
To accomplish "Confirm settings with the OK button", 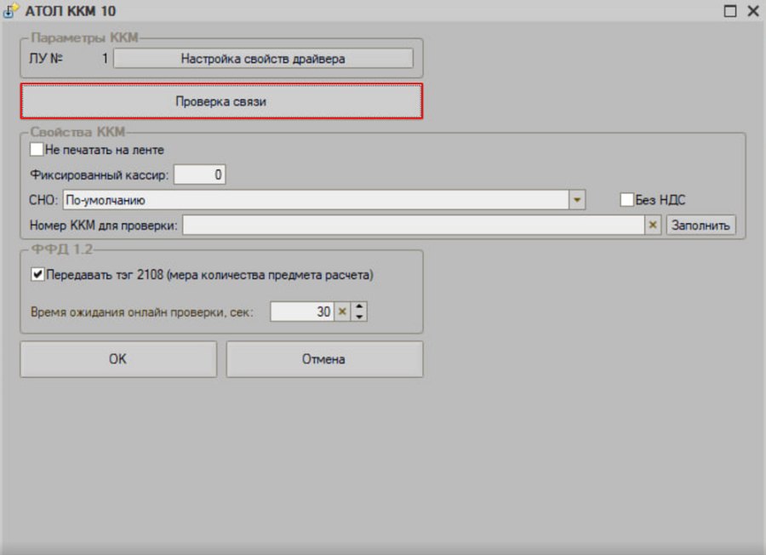I will tap(118, 359).
